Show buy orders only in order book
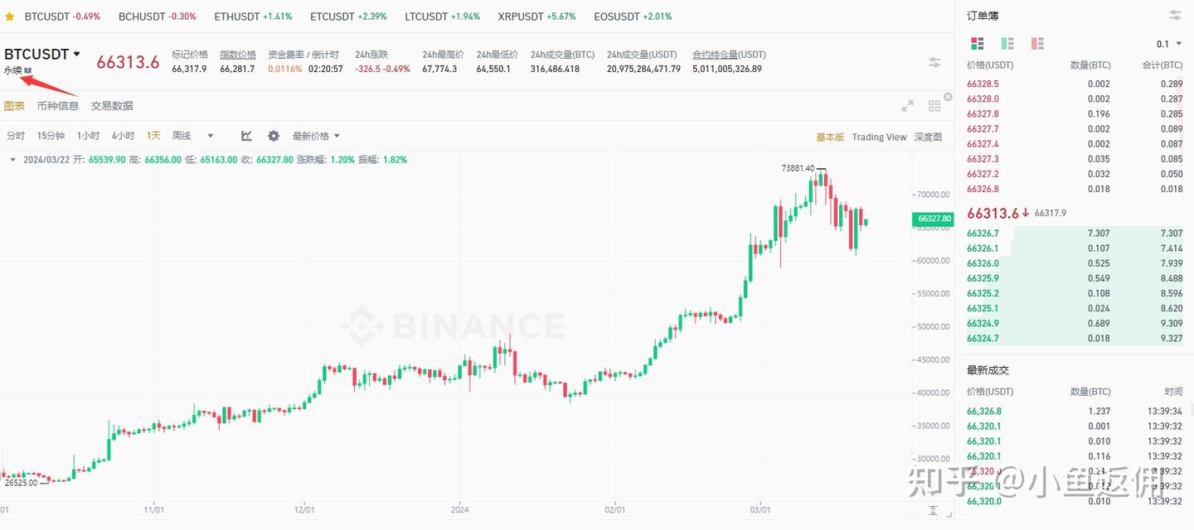This screenshot has width=1194, height=530. click(1007, 43)
